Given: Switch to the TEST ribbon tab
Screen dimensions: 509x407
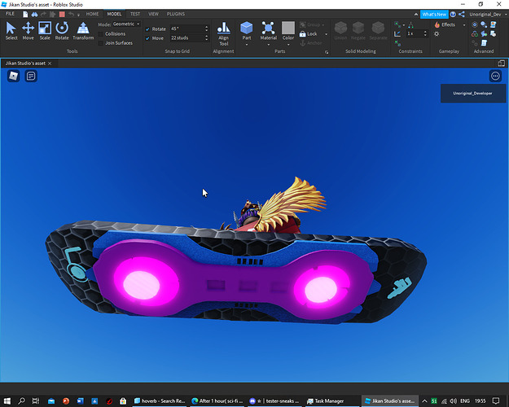Looking at the screenshot, I should pos(135,14).
